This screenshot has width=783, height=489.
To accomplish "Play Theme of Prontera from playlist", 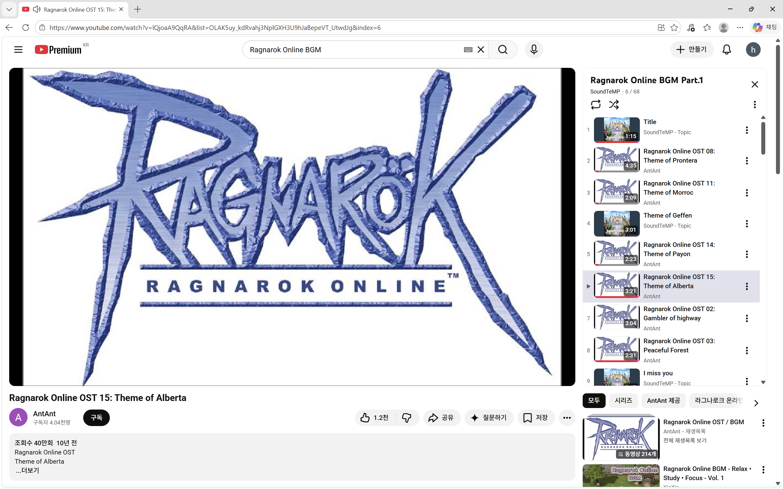I will pos(670,160).
